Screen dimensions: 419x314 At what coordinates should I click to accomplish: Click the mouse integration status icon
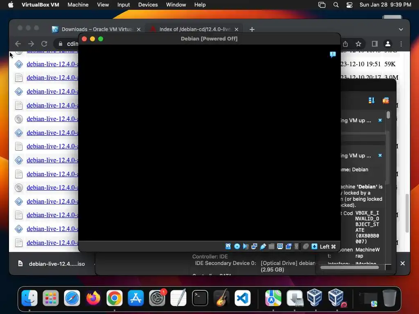tap(306, 247)
